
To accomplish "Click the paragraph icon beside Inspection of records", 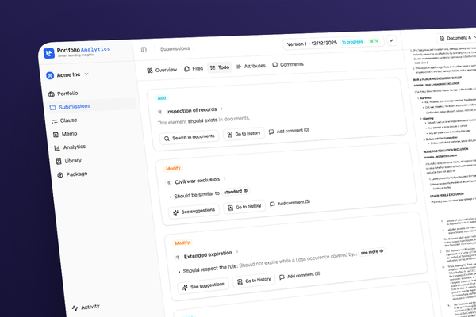I will click(x=160, y=112).
